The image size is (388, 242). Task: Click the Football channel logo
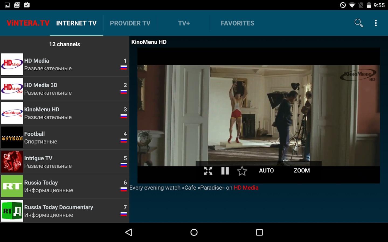[x=12, y=137]
